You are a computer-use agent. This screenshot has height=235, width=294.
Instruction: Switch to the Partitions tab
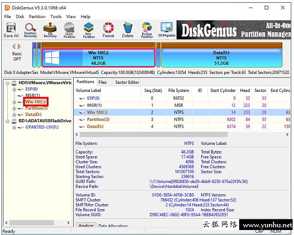pos(85,82)
